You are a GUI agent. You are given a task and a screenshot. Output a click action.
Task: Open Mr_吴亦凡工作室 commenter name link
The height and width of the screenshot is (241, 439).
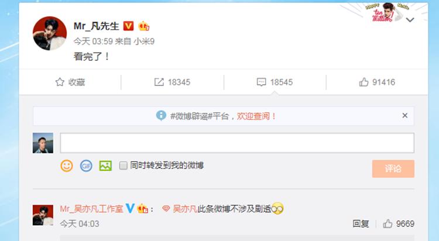(x=91, y=209)
